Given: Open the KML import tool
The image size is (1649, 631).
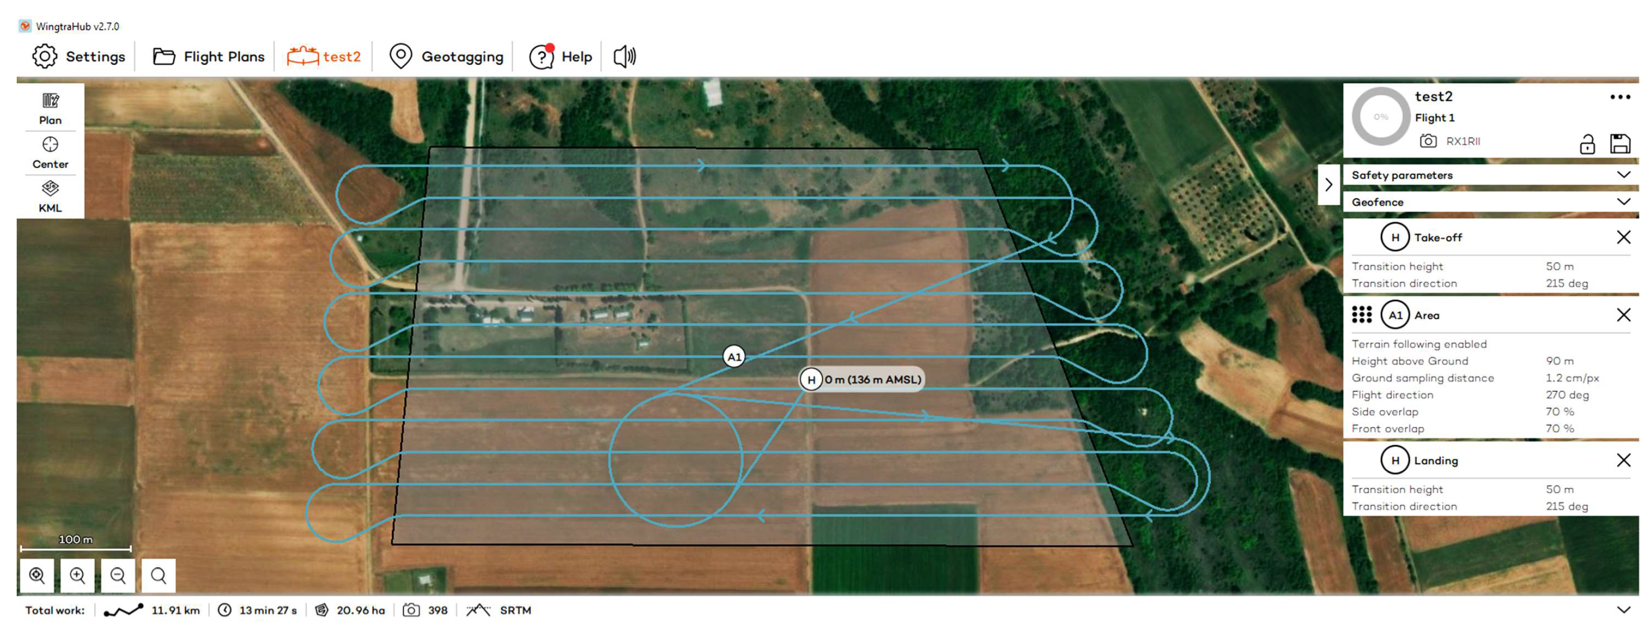Looking at the screenshot, I should [50, 197].
